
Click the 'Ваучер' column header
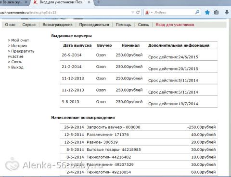tap(104, 45)
